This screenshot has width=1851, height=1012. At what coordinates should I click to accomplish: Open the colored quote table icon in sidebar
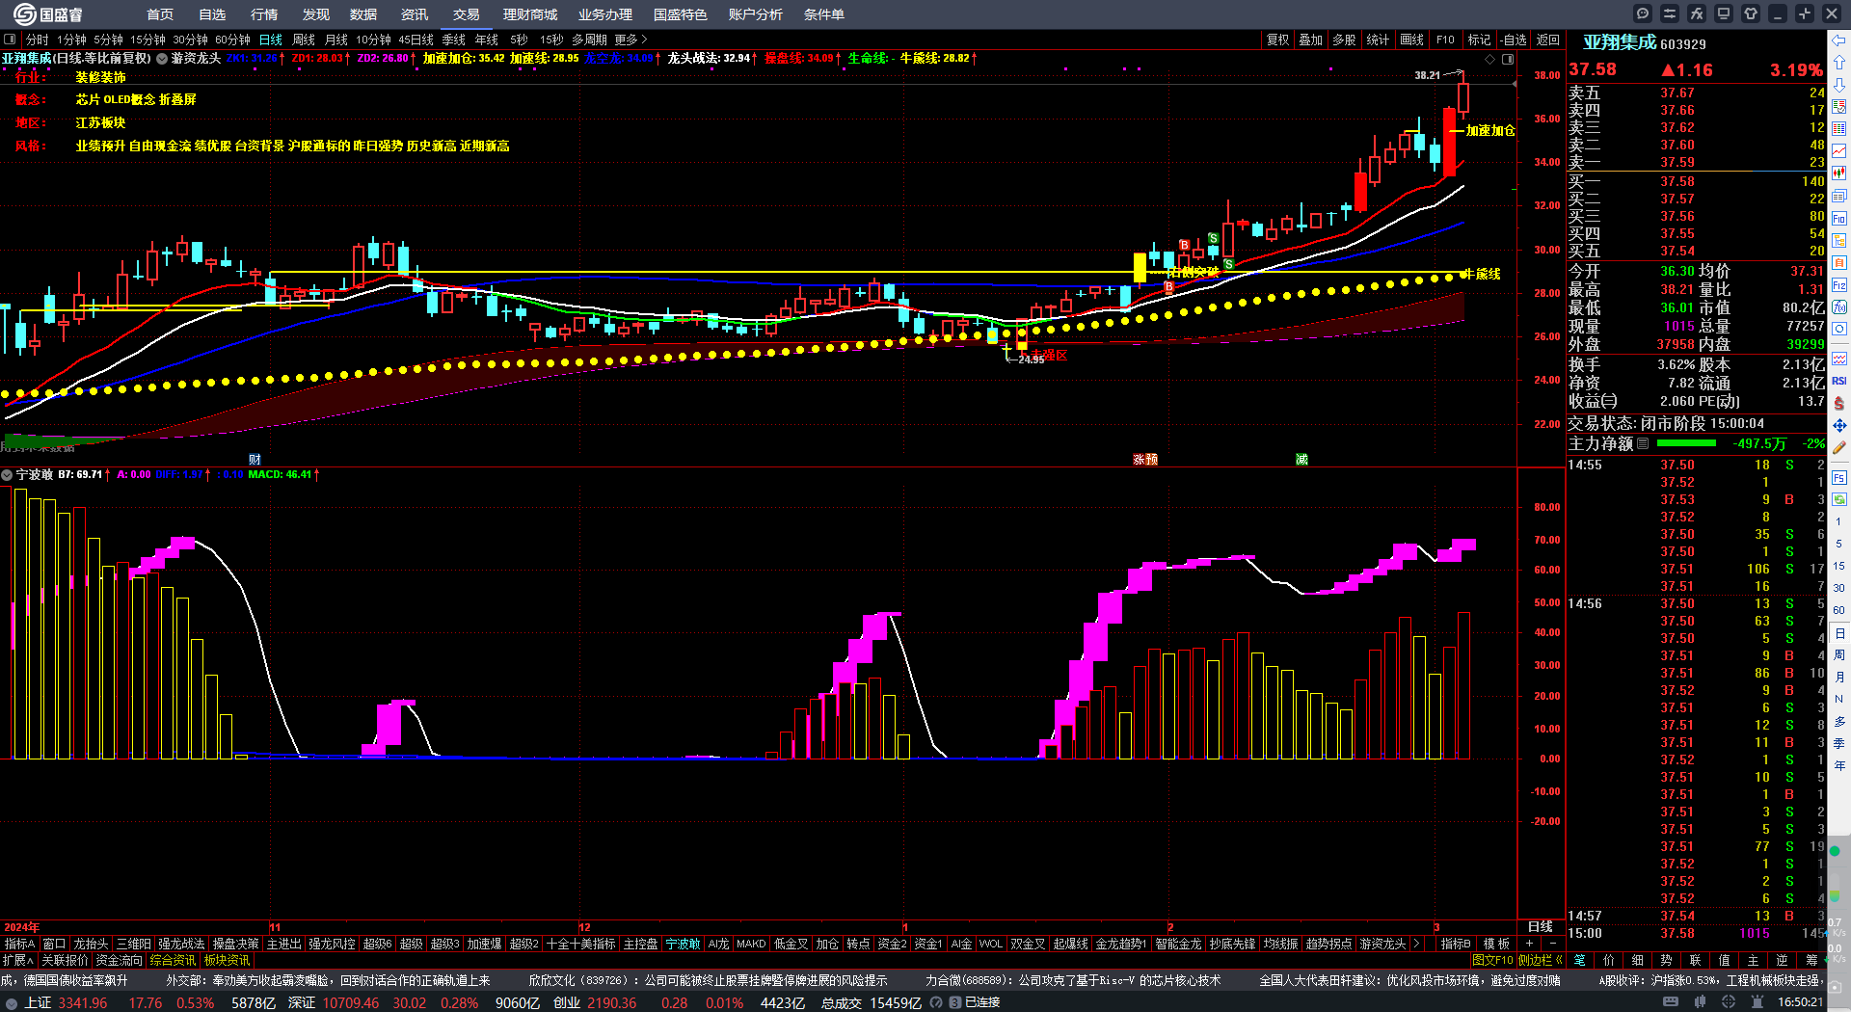[x=1839, y=129]
